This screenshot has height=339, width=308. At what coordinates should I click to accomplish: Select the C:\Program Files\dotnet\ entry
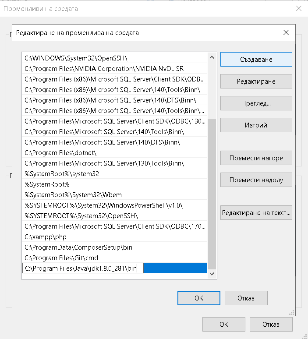[x=114, y=152]
